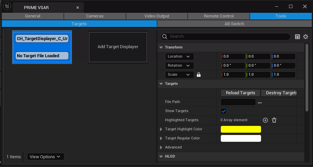313x167 pixels.
Task: Switch to the Video Output tab
Action: (x=157, y=16)
